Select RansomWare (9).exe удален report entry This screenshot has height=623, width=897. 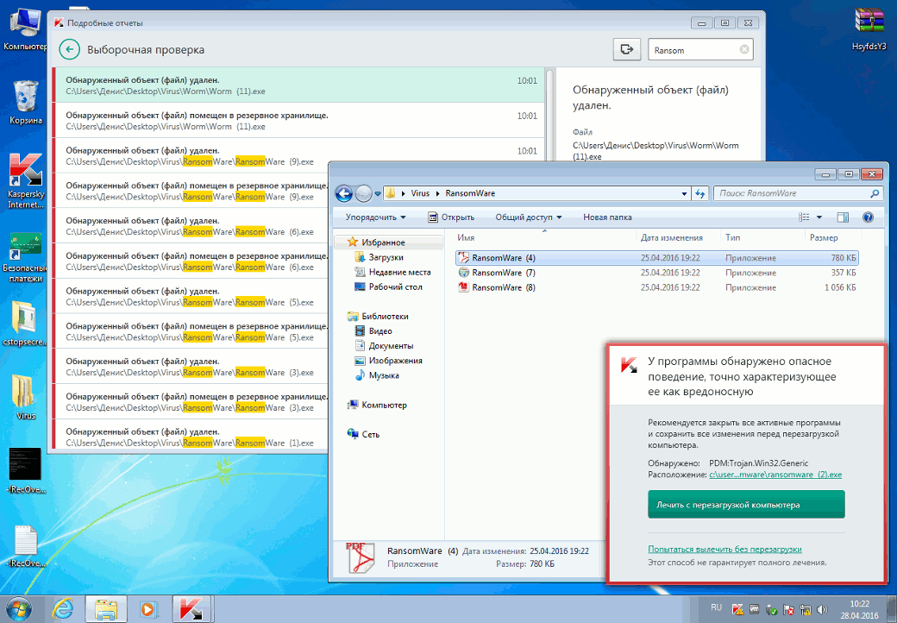tap(298, 155)
